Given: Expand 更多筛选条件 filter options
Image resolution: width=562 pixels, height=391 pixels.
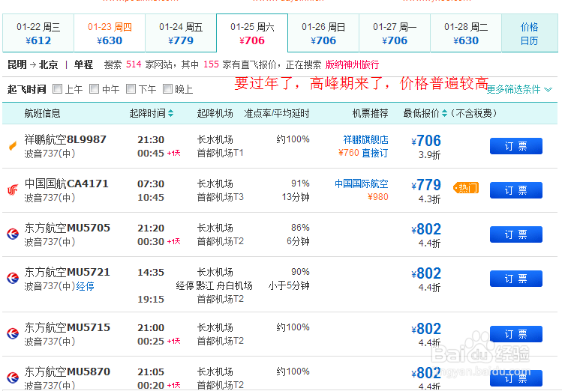Looking at the screenshot, I should pos(519,89).
